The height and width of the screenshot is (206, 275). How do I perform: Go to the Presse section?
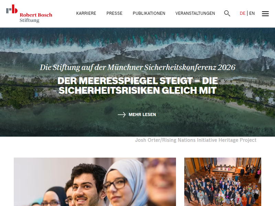tap(114, 13)
